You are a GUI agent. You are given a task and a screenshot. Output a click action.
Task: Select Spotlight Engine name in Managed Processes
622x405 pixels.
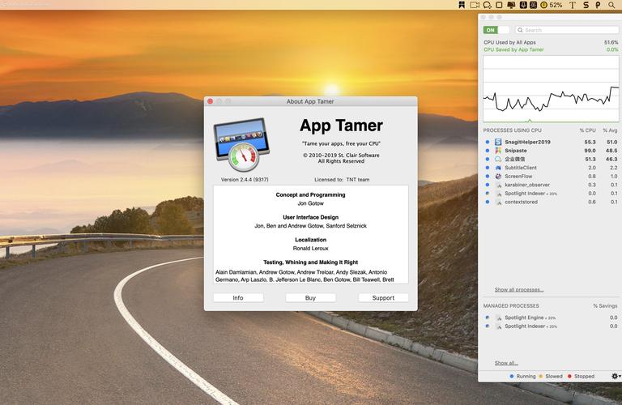[524, 318]
